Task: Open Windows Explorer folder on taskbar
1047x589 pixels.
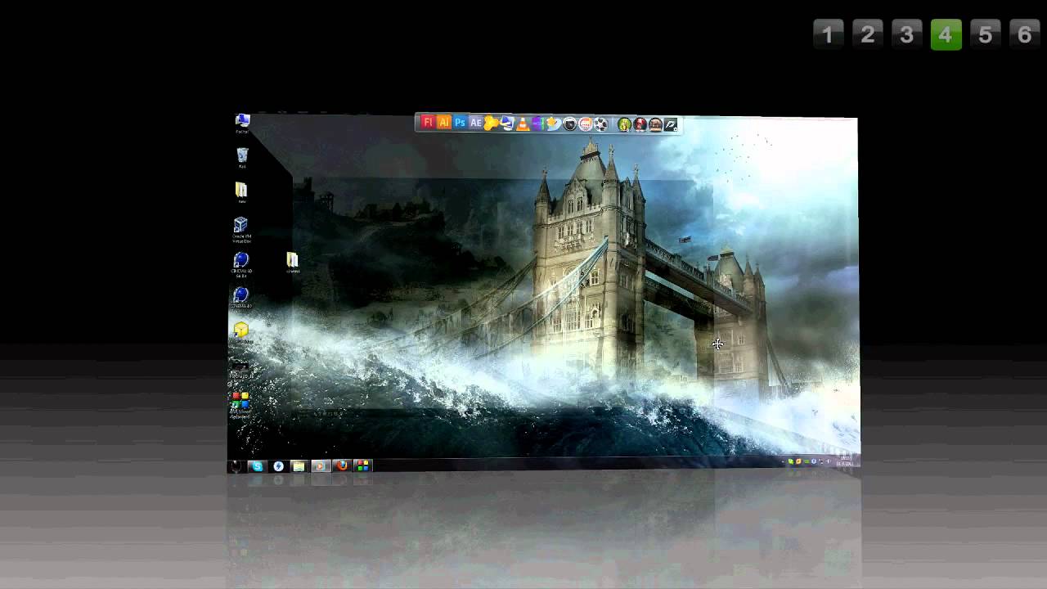Action: [299, 466]
